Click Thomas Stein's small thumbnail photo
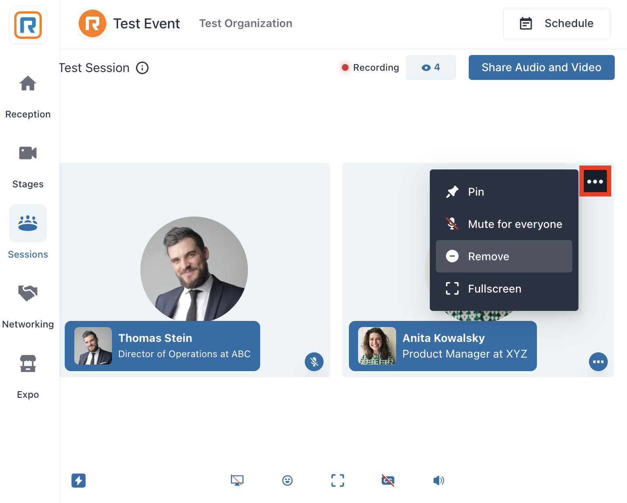 tap(93, 346)
